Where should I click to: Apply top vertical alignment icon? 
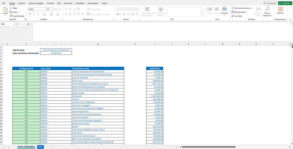[66, 9]
